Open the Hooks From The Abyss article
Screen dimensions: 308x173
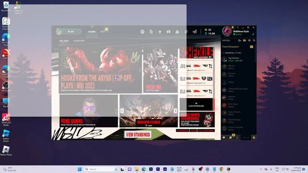[100, 70]
